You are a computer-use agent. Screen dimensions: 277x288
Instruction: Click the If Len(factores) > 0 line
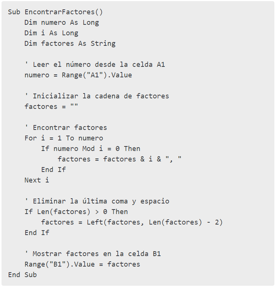click(76, 211)
